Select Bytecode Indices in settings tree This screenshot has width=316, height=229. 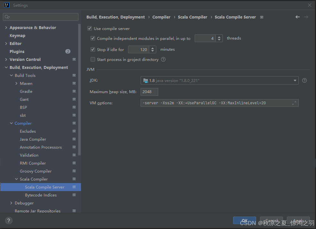pos(41,195)
